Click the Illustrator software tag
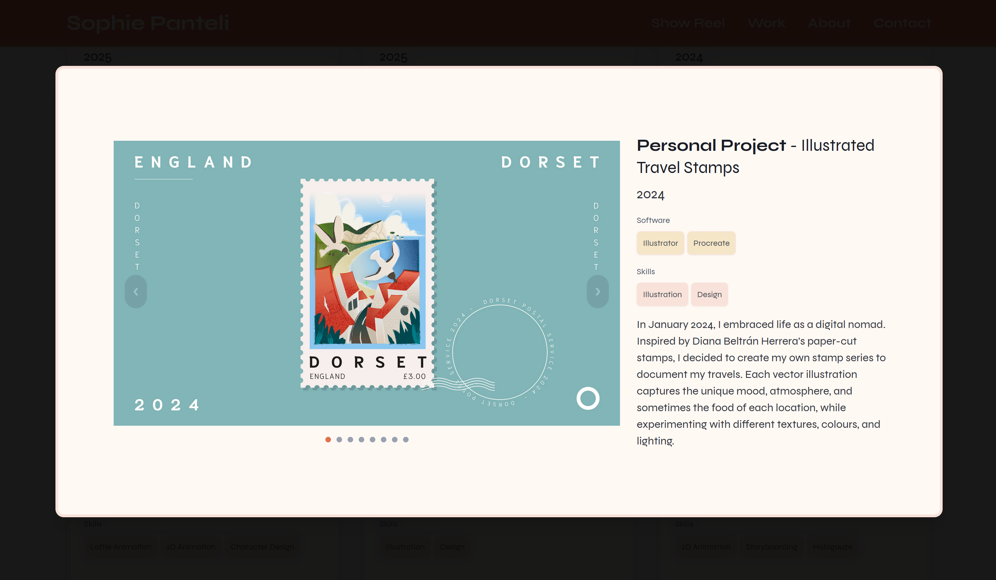 [660, 243]
